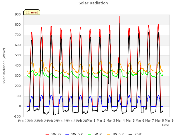Screen dimensions: 187x140
Task: Click the 900 y-axis tick label
Action: (18, 15)
